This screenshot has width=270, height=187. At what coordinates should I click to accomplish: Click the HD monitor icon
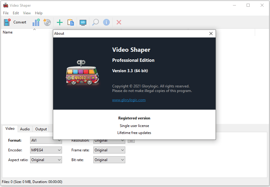(83, 23)
